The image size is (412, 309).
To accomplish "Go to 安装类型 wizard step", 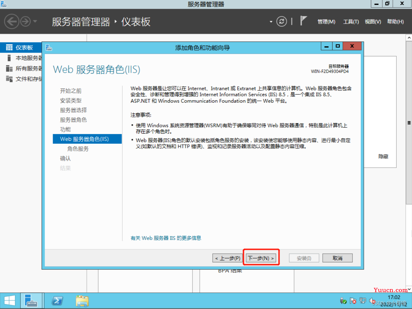I will 71,101.
